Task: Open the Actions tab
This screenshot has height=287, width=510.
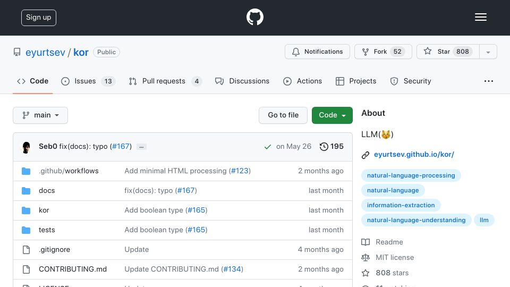Action: 302,81
